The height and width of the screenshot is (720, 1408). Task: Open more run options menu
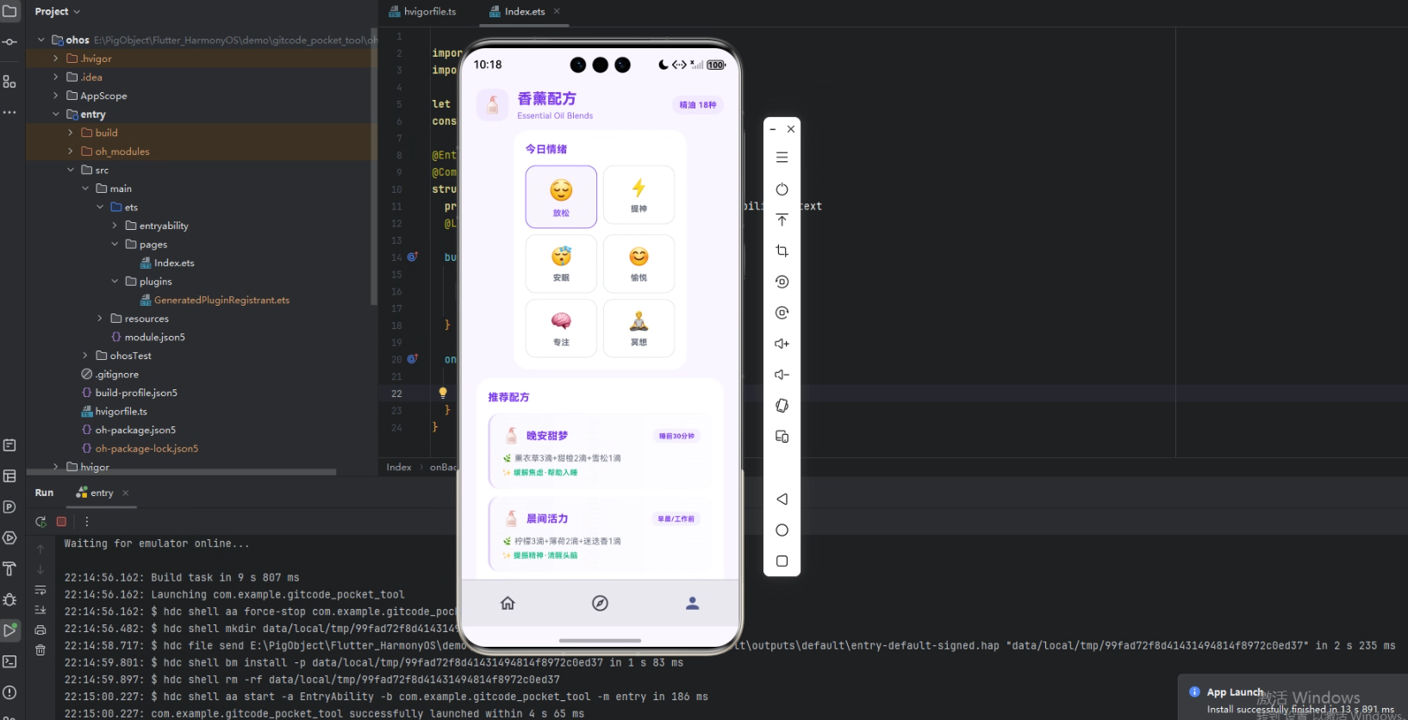pos(86,521)
